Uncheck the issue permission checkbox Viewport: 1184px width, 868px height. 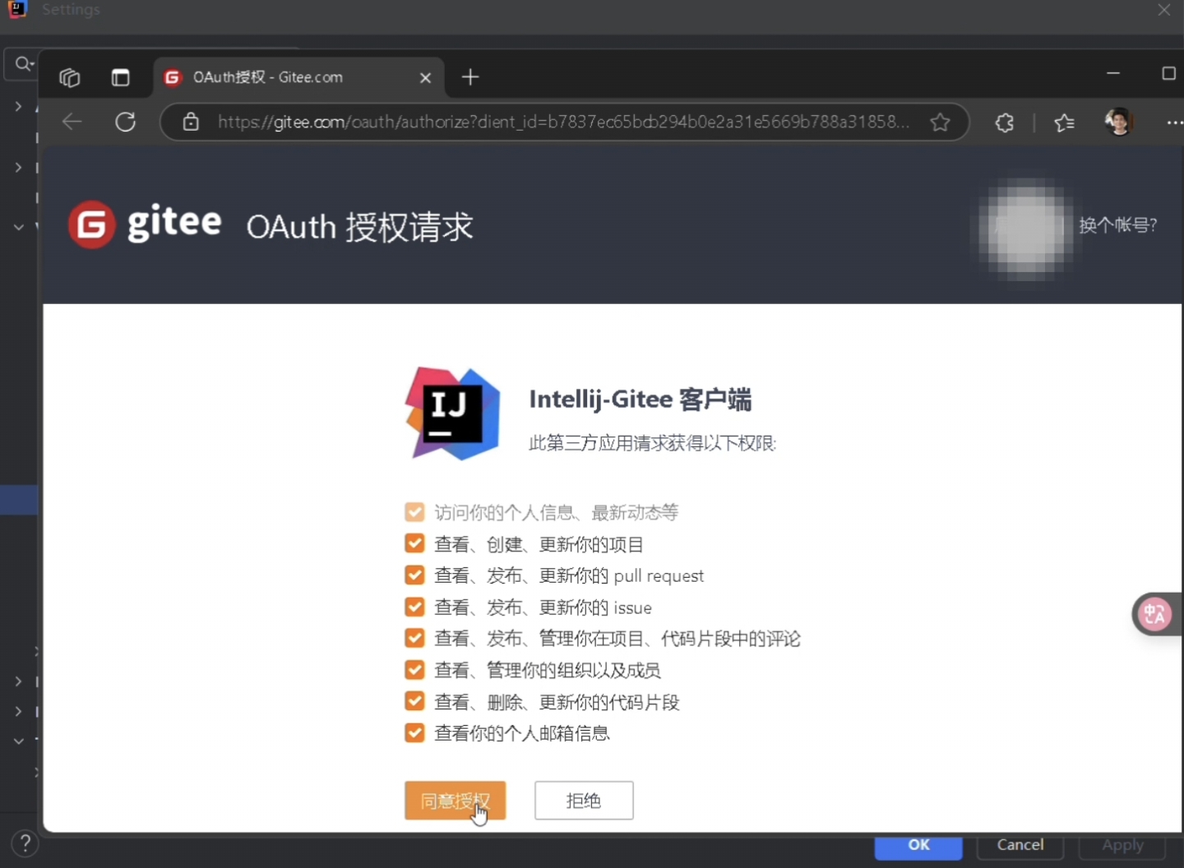pos(414,607)
